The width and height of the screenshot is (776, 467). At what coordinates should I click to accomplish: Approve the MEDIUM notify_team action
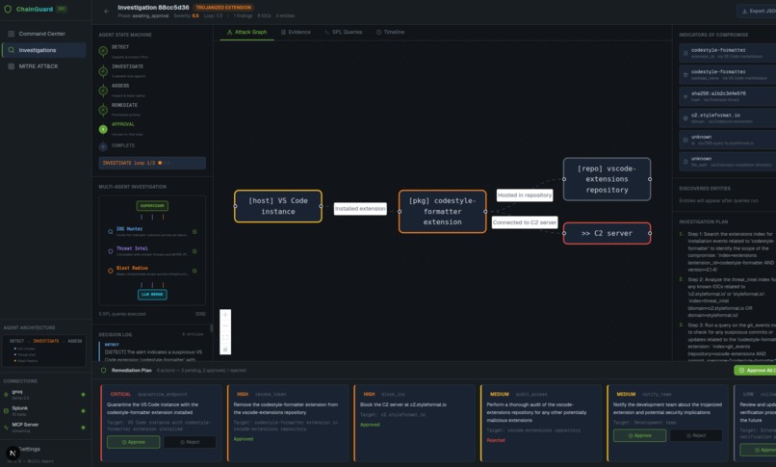pos(639,435)
